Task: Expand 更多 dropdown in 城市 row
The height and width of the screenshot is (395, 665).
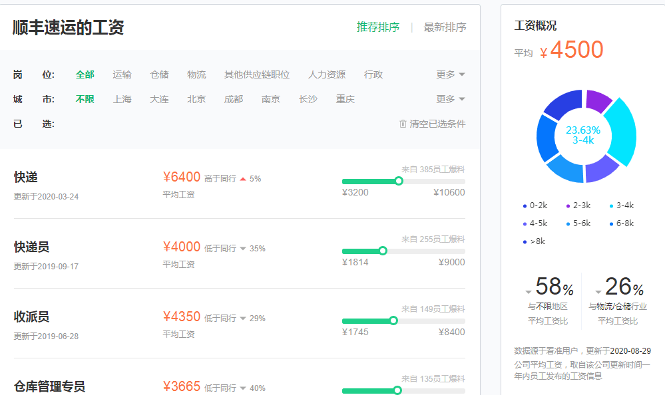Action: (451, 99)
